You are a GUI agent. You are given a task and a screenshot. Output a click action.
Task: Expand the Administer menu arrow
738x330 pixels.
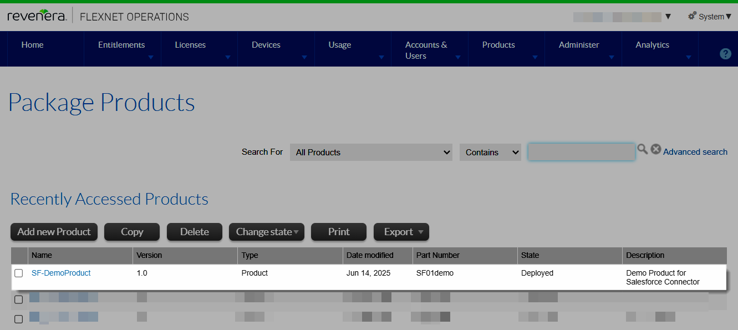[612, 57]
